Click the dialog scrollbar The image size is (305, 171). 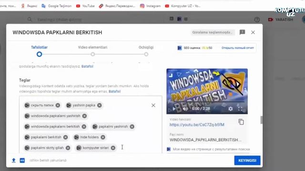coord(262,120)
